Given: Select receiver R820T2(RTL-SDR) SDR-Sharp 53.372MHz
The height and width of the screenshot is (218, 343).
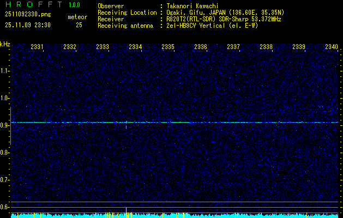Looking at the screenshot, I should (x=224, y=19).
